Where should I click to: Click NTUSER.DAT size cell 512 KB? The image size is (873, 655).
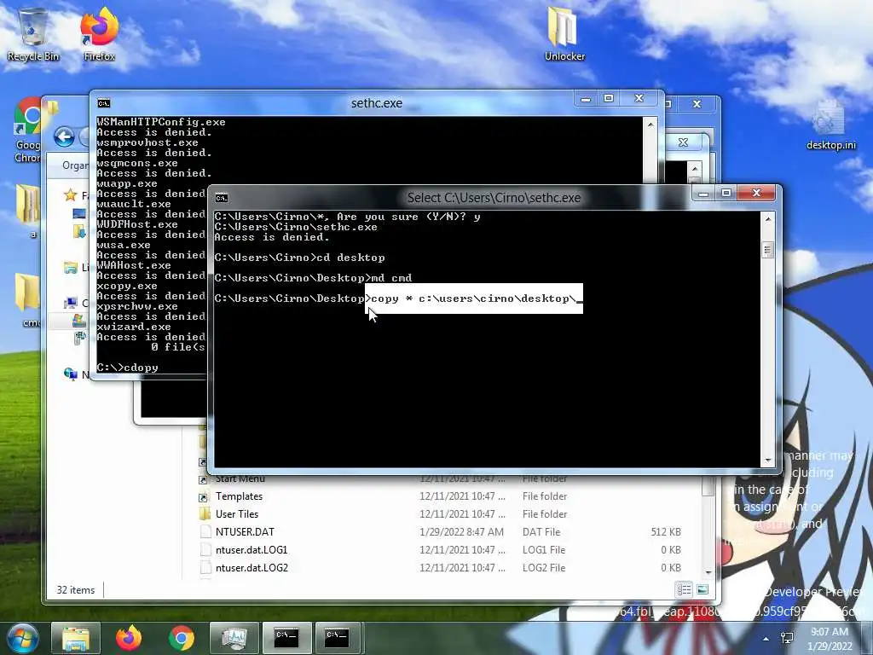pos(666,532)
